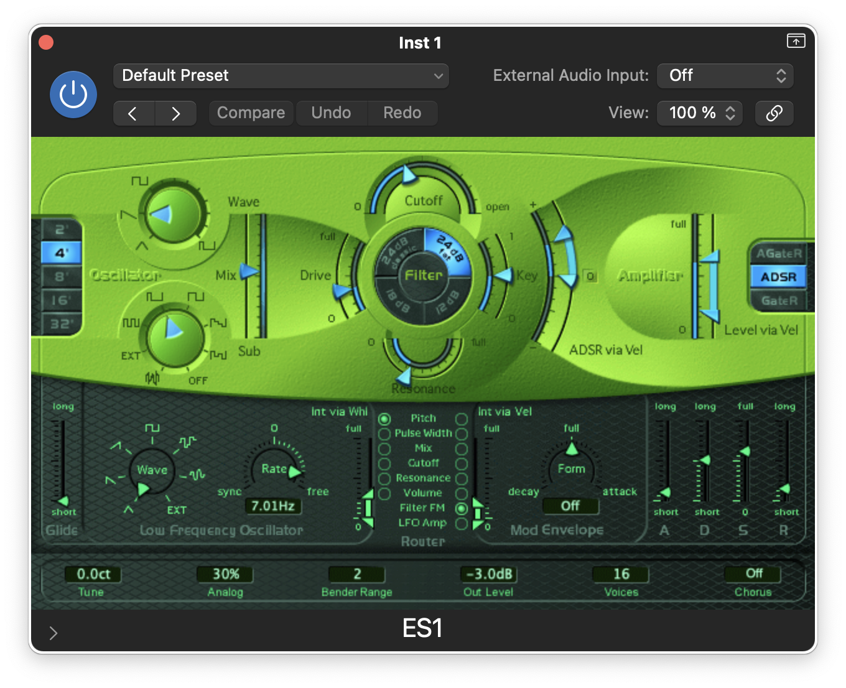
Task: Click the oscillator Wave knob
Action: (x=173, y=215)
